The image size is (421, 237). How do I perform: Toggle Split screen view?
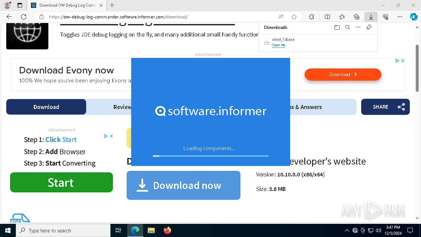(327, 17)
